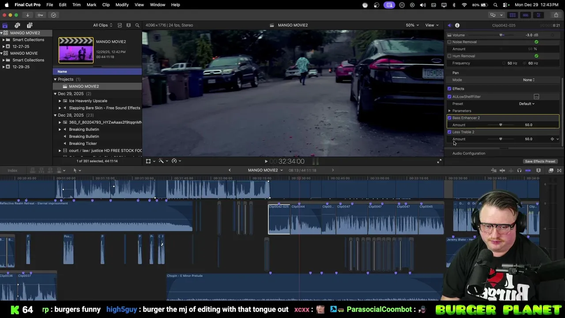Disable the Effects section checkbox
This screenshot has width=565, height=318.
tap(449, 89)
